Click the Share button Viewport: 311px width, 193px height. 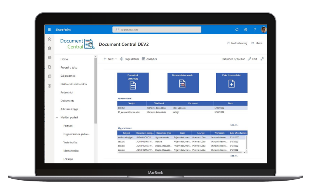(x=257, y=43)
